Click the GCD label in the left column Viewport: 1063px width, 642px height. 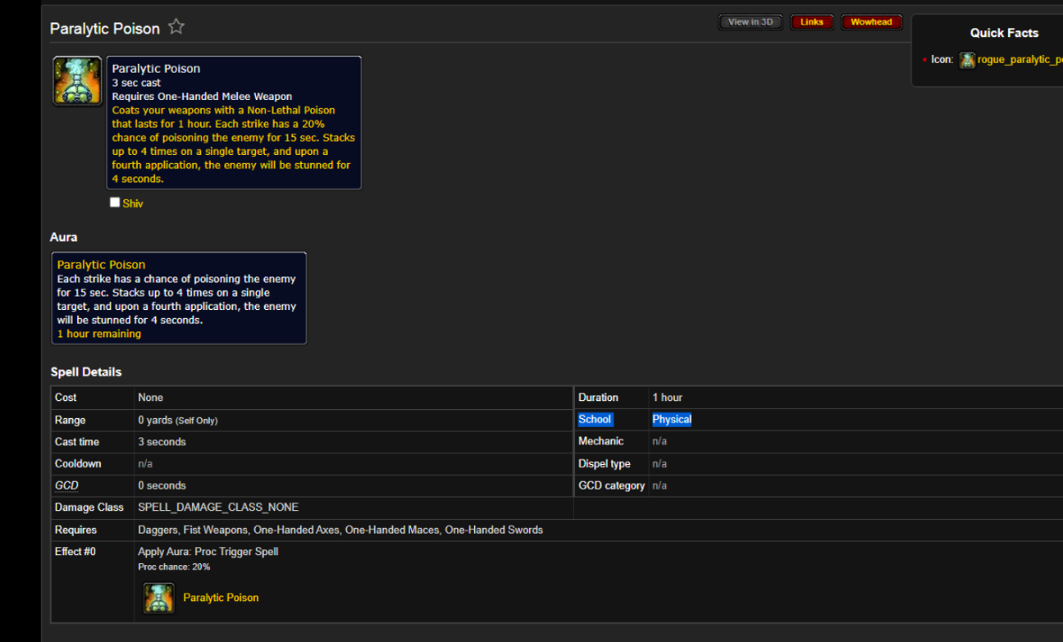click(x=66, y=486)
